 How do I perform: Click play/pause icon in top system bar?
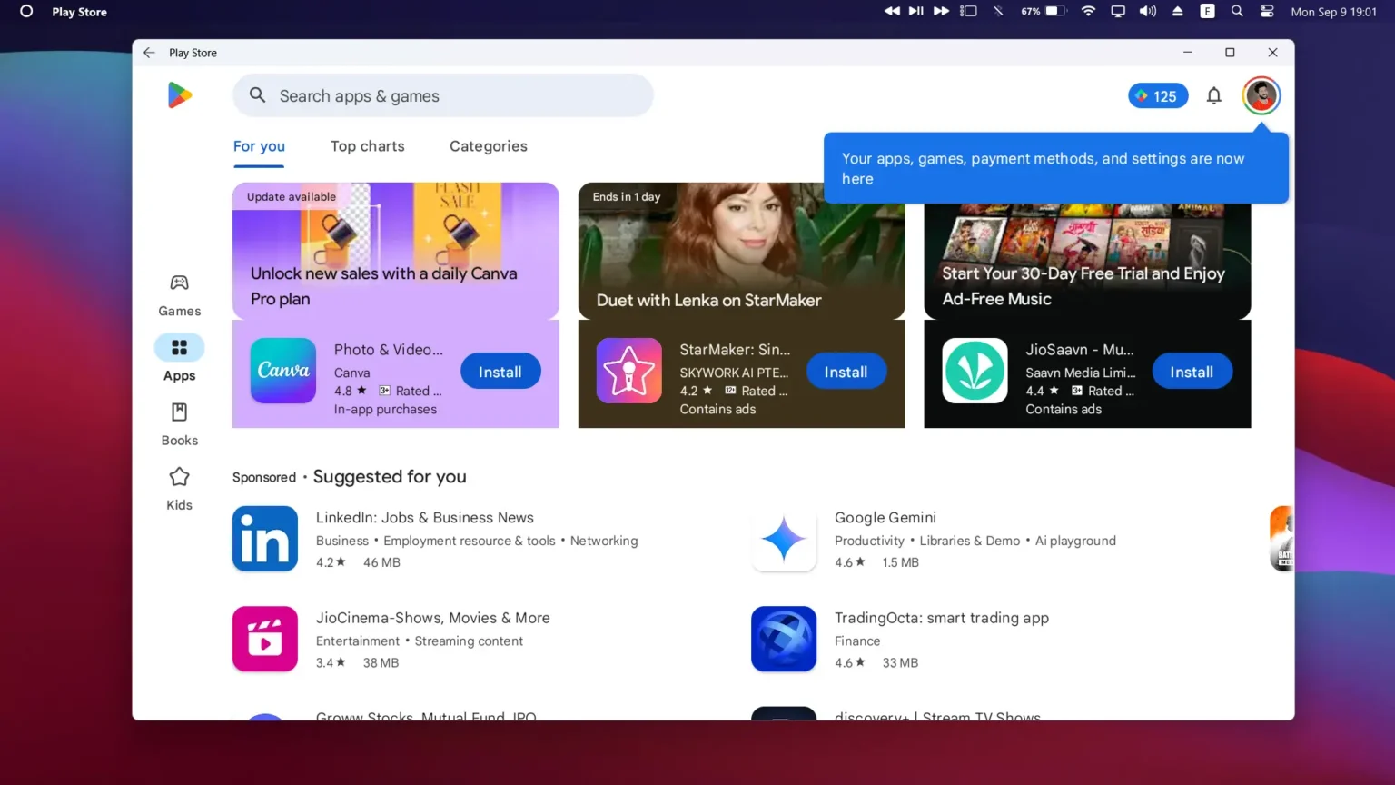(x=916, y=12)
